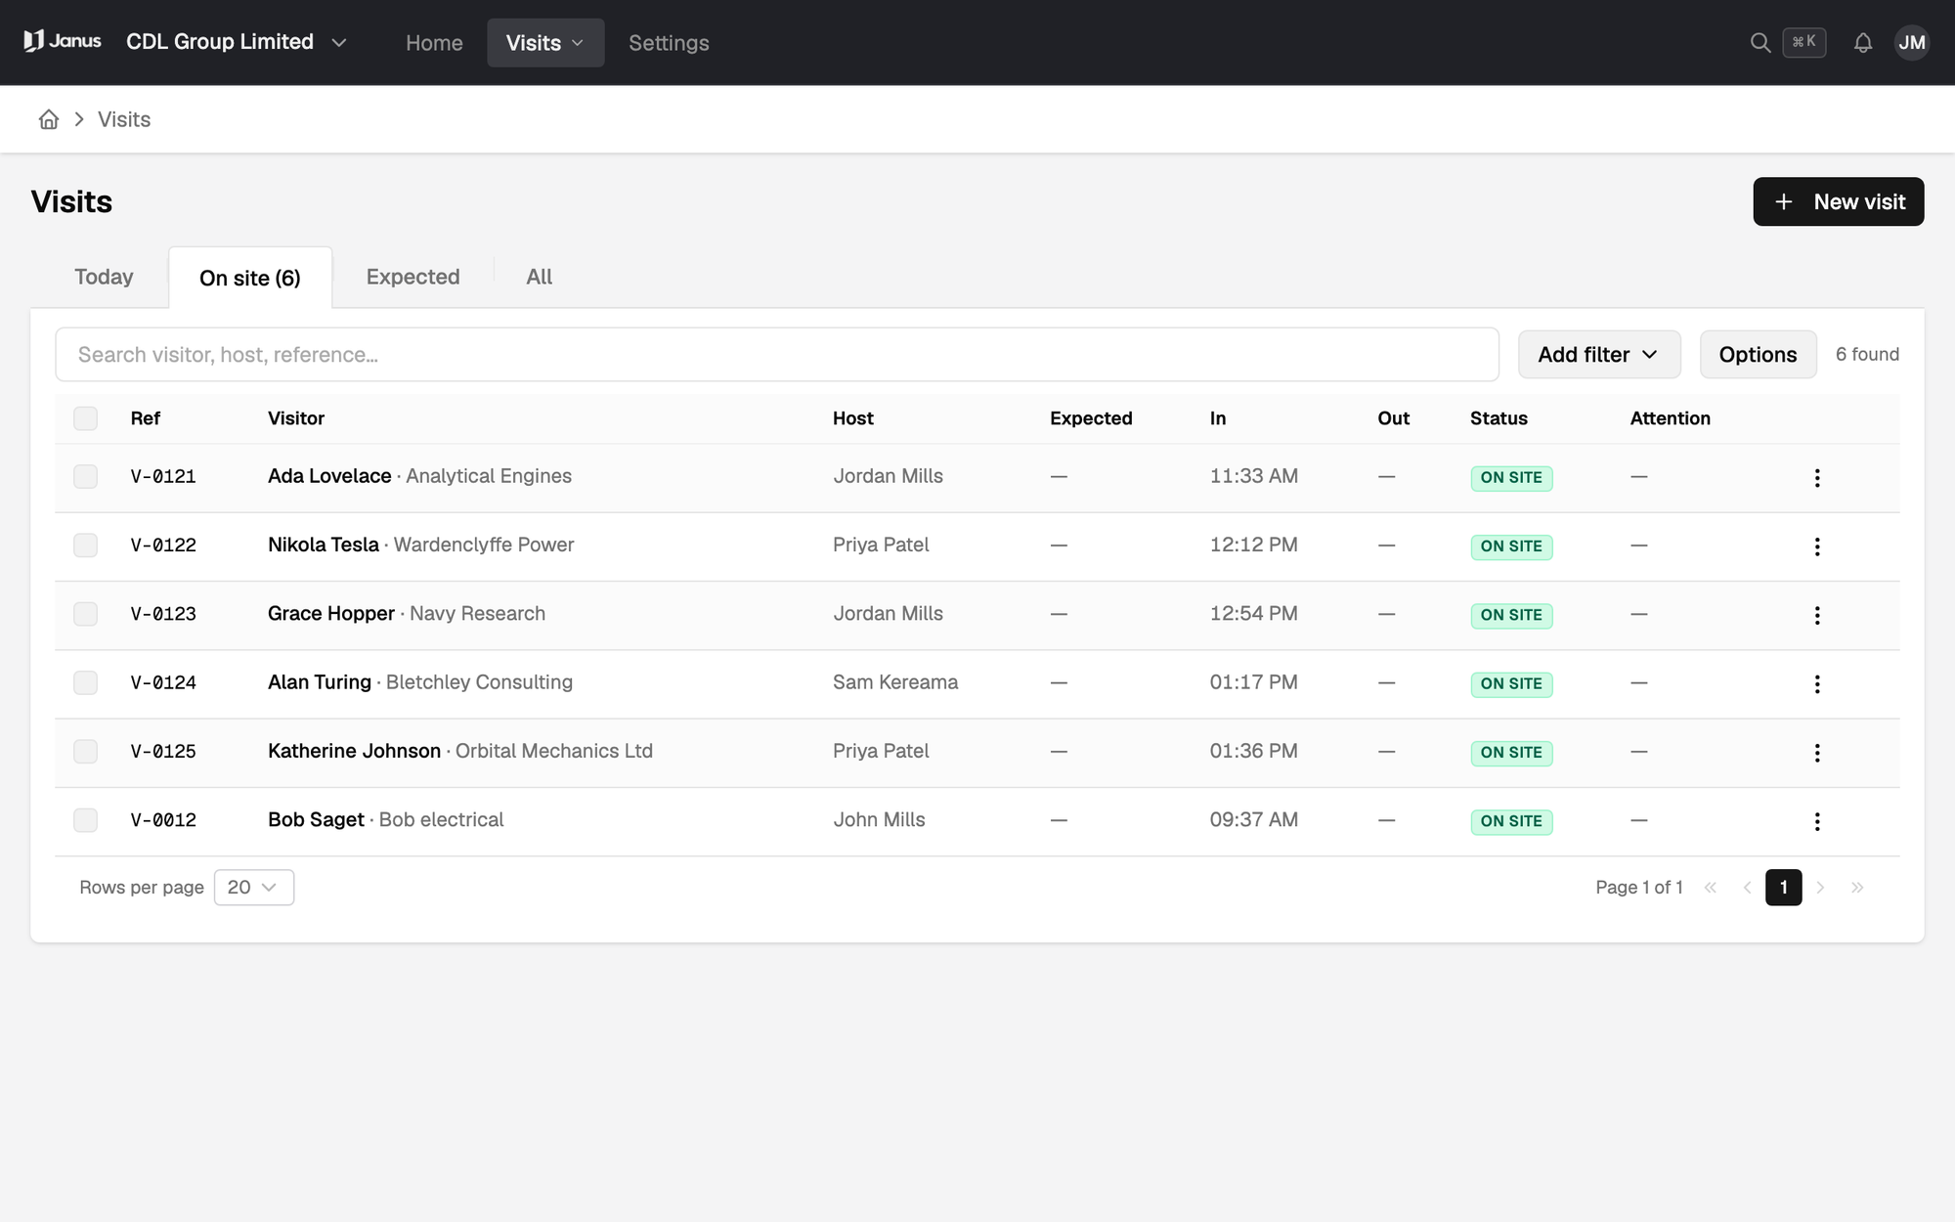This screenshot has height=1222, width=1955.
Task: Open notifications bell
Action: [x=1863, y=42]
